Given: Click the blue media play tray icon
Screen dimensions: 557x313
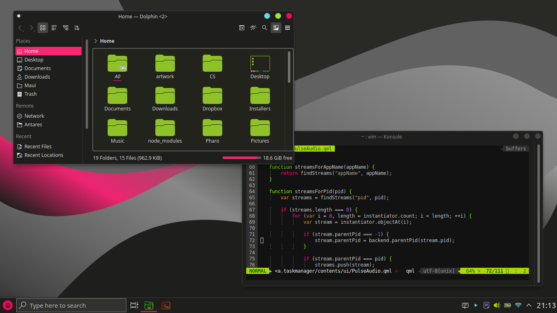Looking at the screenshot, I should [476, 305].
